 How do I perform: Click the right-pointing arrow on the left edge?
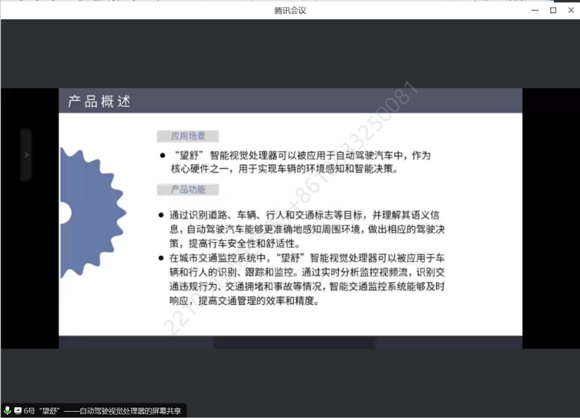(26, 154)
